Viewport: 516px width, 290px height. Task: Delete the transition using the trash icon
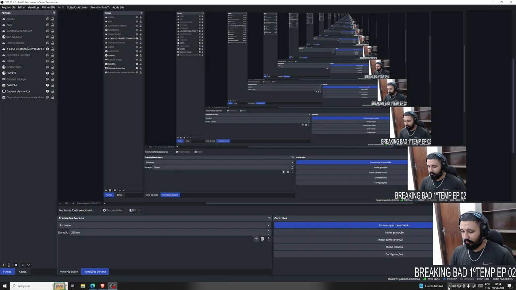(262, 239)
